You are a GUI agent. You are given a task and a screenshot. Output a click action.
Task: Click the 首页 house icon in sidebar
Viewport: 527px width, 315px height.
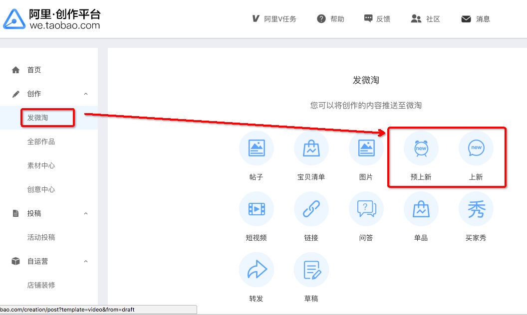(15, 70)
